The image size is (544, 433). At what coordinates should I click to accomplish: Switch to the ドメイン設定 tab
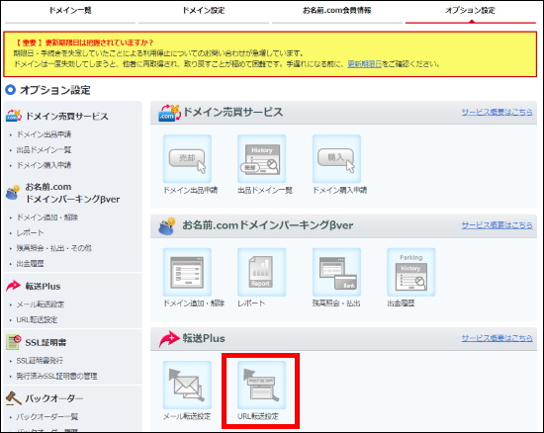[x=204, y=11]
